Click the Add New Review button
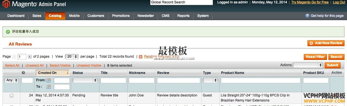 point(326,43)
